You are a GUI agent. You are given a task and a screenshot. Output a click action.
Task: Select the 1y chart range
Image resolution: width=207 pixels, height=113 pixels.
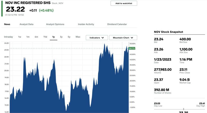coord(54,37)
